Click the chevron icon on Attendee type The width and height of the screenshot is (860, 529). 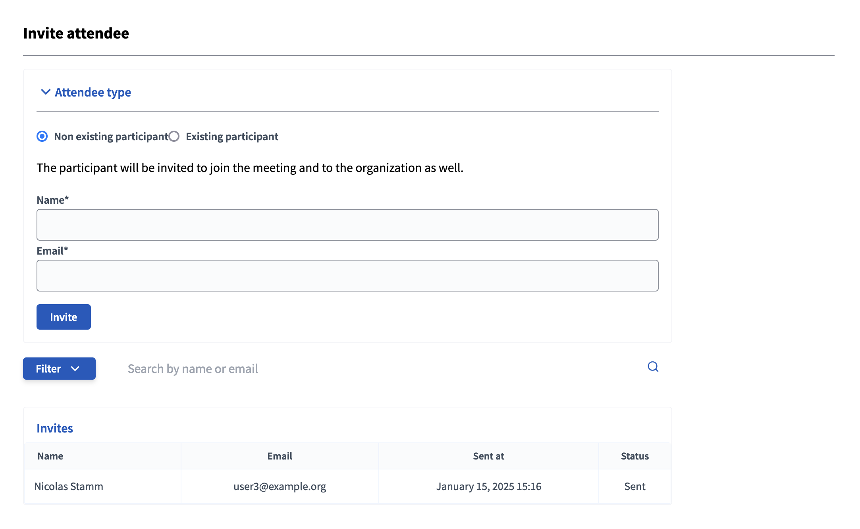click(46, 92)
